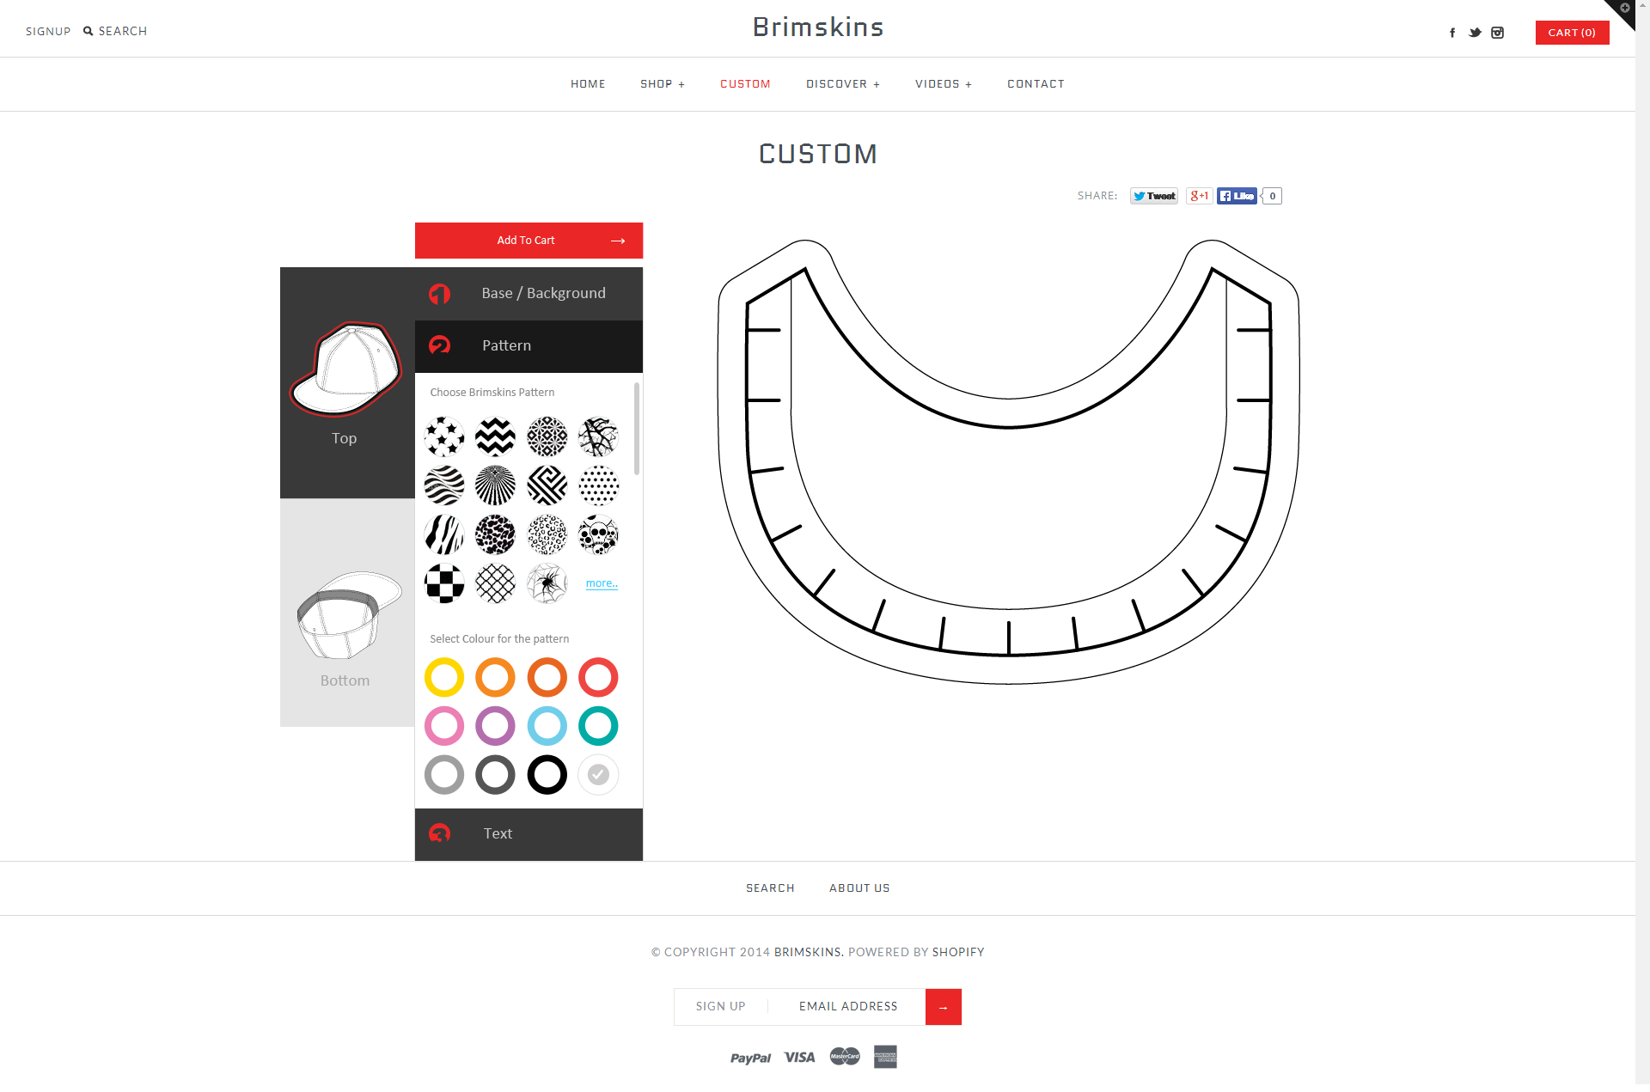Pick the dark orange colour ring

tap(547, 677)
